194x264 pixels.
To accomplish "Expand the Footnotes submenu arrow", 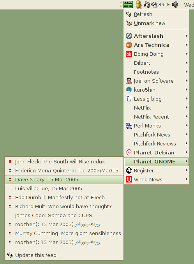I will pyautogui.click(x=187, y=71).
